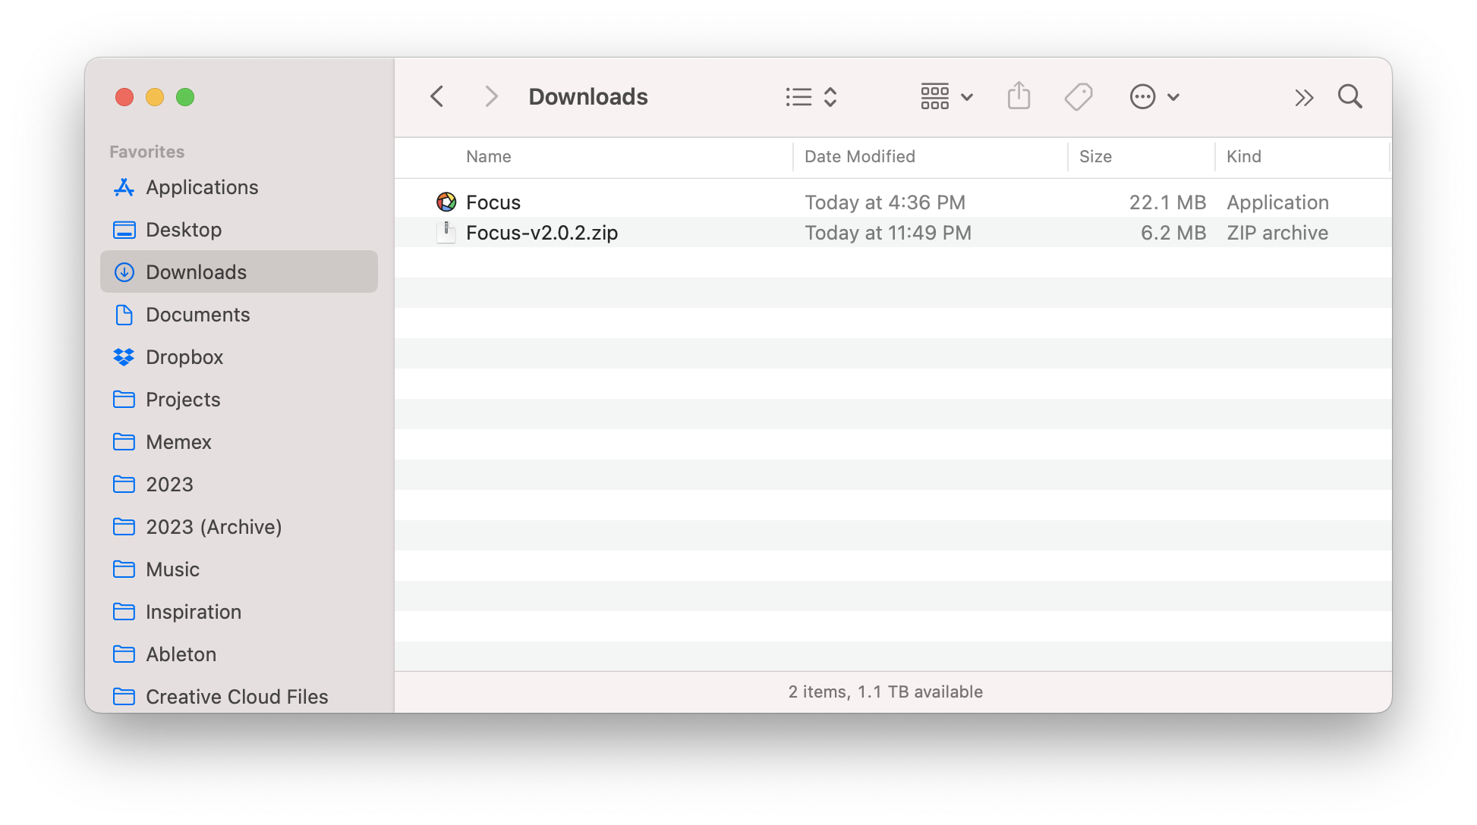Expand the Group By dropdown
This screenshot has height=825, width=1477.
[x=946, y=97]
